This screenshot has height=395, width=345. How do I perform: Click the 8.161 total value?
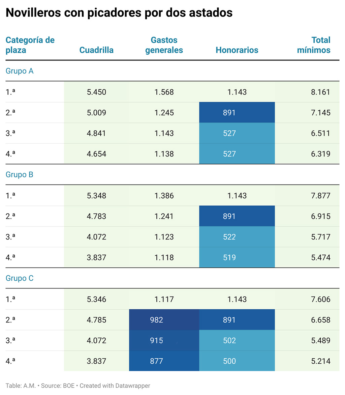click(x=320, y=92)
